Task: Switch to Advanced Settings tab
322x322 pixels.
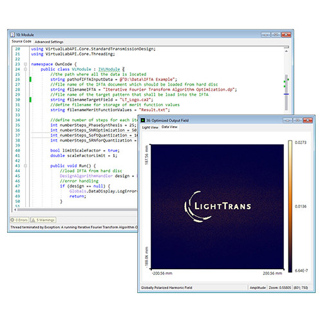Action: [x=49, y=42]
